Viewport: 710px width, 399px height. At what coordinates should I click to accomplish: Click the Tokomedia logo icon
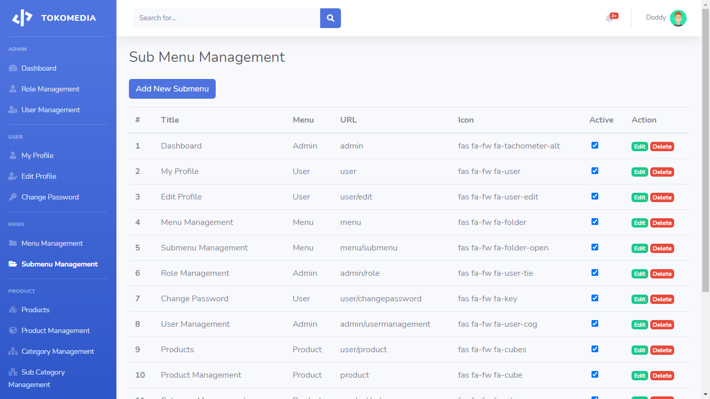tap(22, 18)
